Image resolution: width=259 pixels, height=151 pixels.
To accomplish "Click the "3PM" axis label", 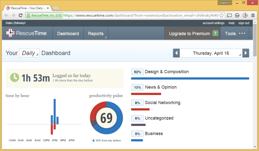I will [54, 140].
